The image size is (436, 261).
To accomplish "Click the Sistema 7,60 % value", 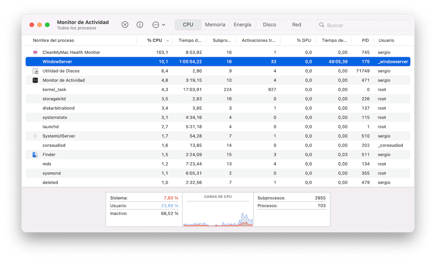I will click(x=171, y=198).
